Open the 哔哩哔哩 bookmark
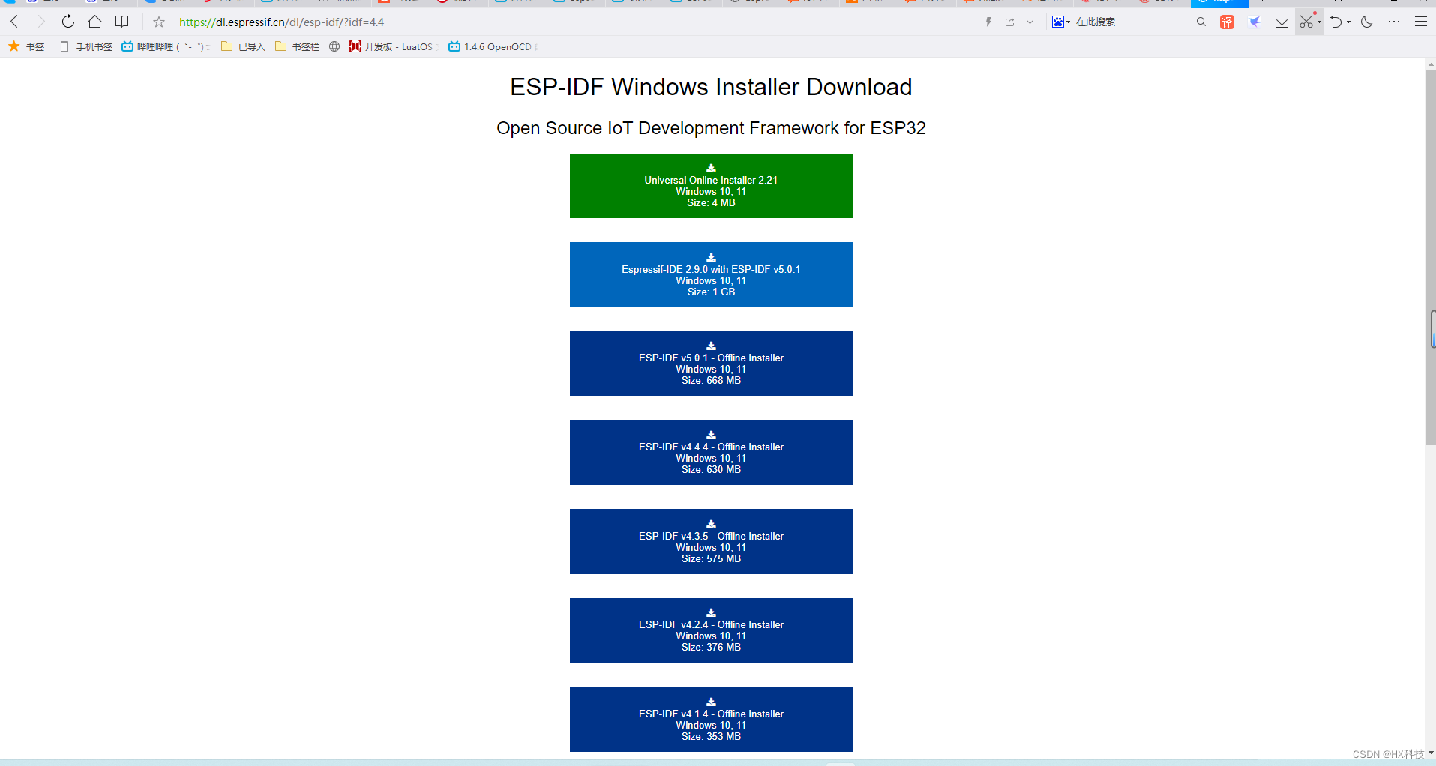Screen dimensions: 1436x766 click(x=166, y=46)
